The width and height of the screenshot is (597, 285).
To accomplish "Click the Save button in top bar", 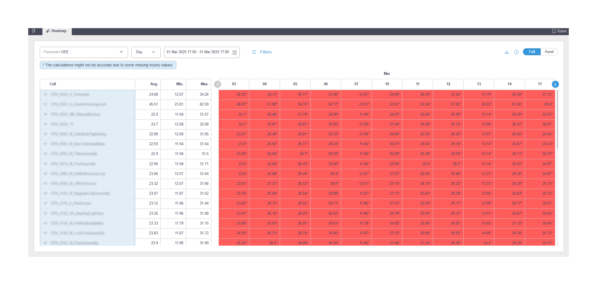I will pyautogui.click(x=559, y=31).
